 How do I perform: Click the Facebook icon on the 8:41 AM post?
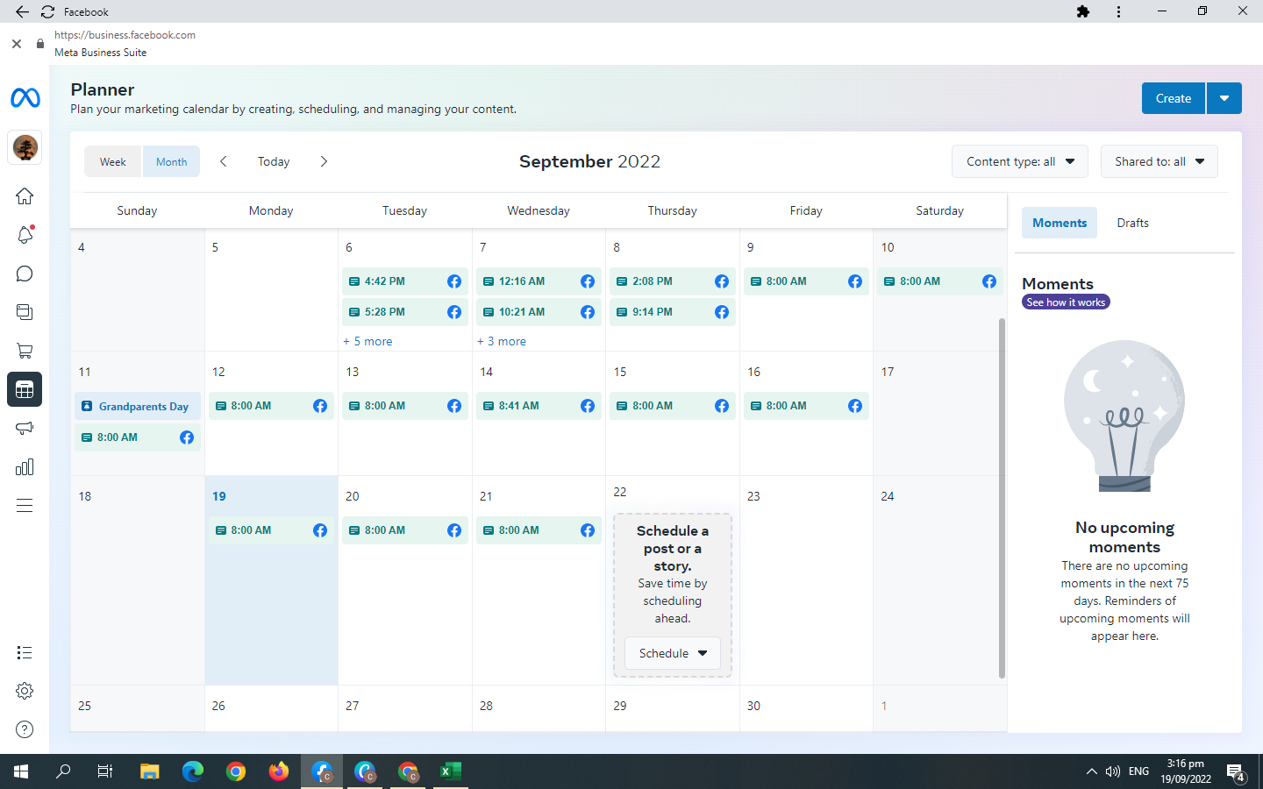[x=588, y=406]
